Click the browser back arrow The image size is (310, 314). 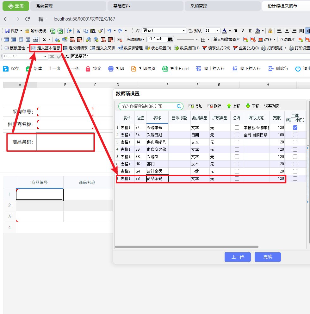pyautogui.click(x=6, y=19)
